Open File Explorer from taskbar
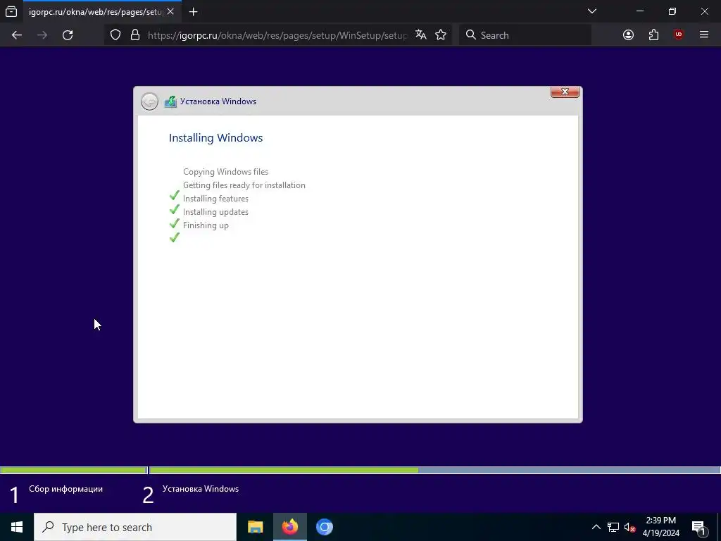This screenshot has height=541, width=721. [x=255, y=527]
